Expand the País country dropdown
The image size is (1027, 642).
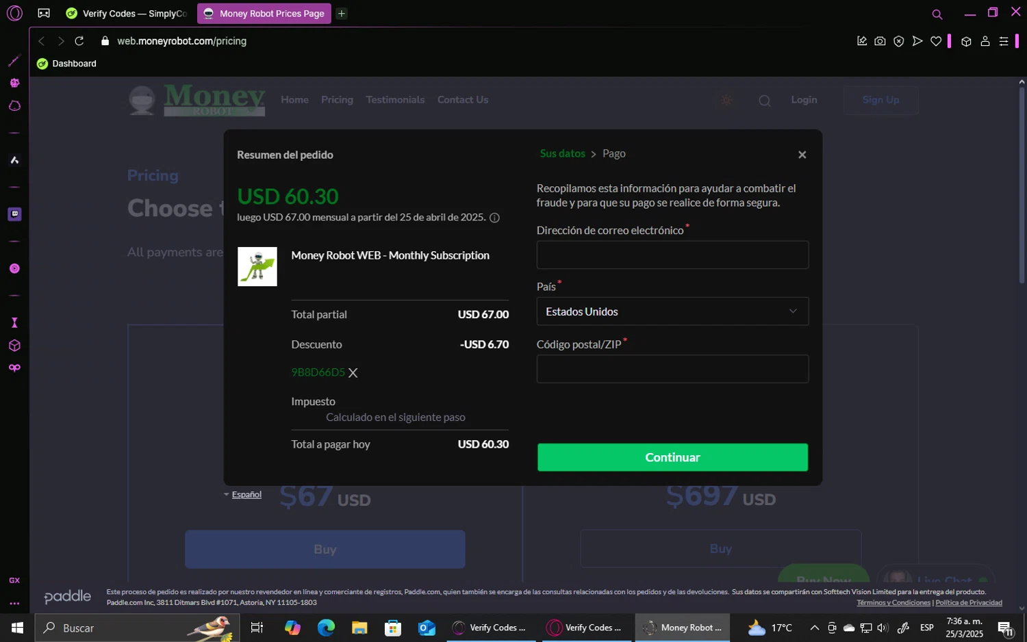[x=672, y=311]
